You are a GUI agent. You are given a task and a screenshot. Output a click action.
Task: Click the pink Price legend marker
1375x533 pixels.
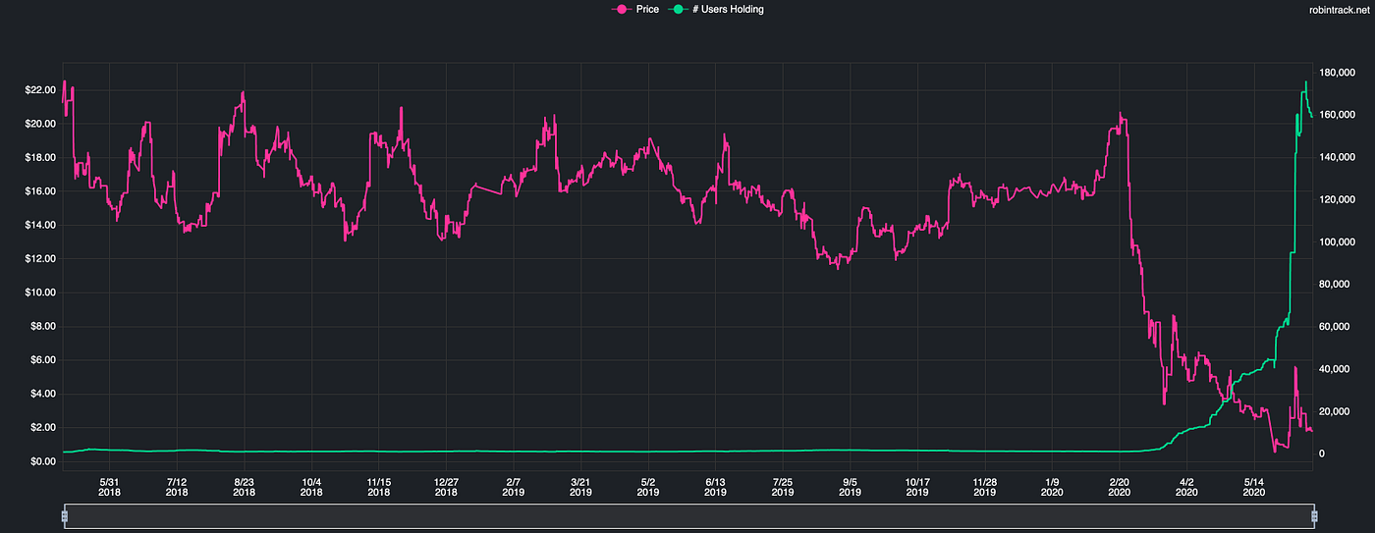621,9
